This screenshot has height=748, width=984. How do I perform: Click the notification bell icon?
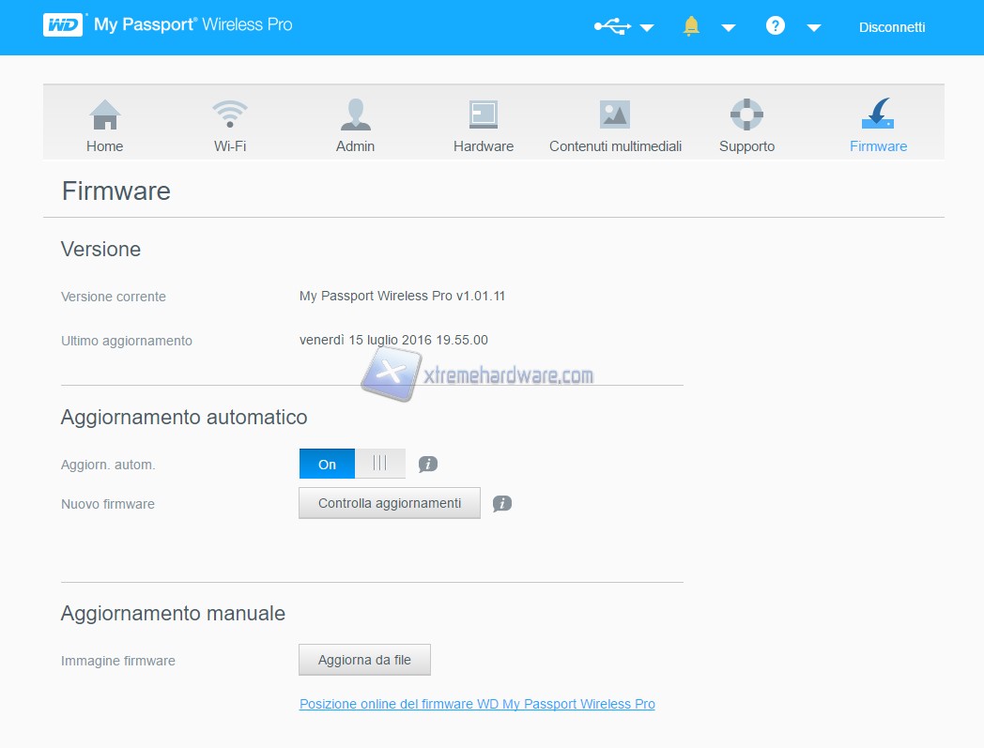click(691, 26)
